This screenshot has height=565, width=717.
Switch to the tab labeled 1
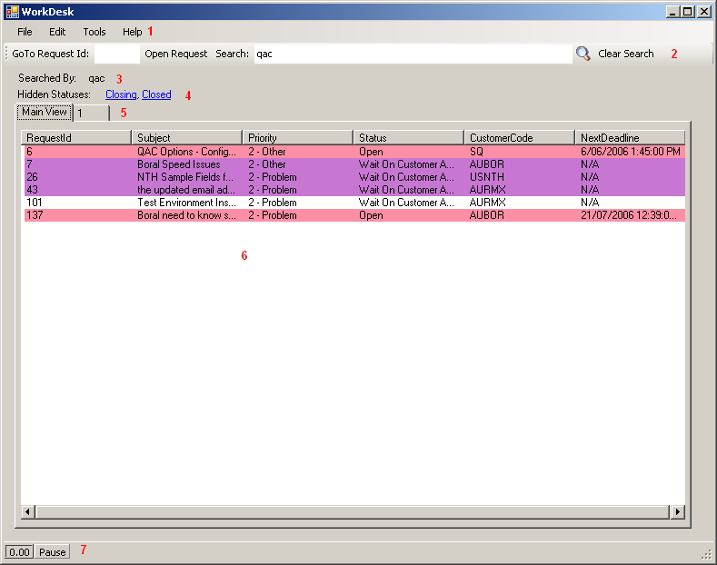91,113
